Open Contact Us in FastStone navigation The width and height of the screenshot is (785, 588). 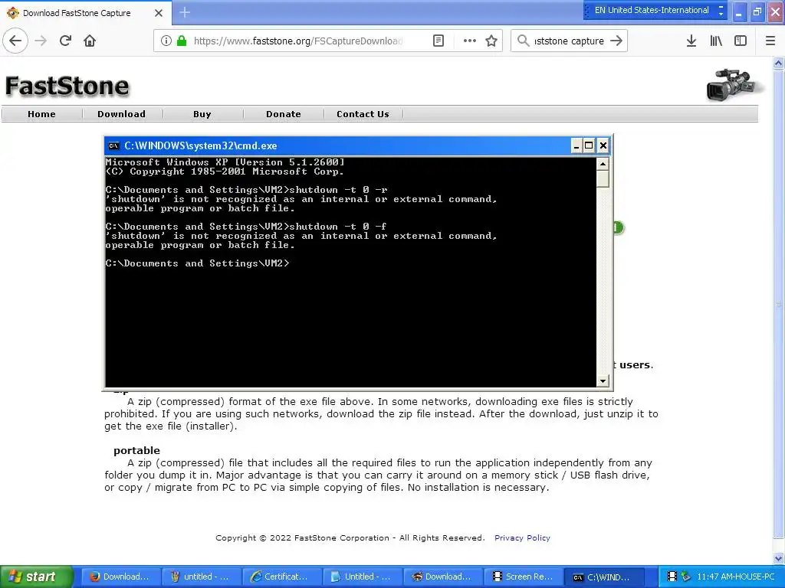point(363,114)
